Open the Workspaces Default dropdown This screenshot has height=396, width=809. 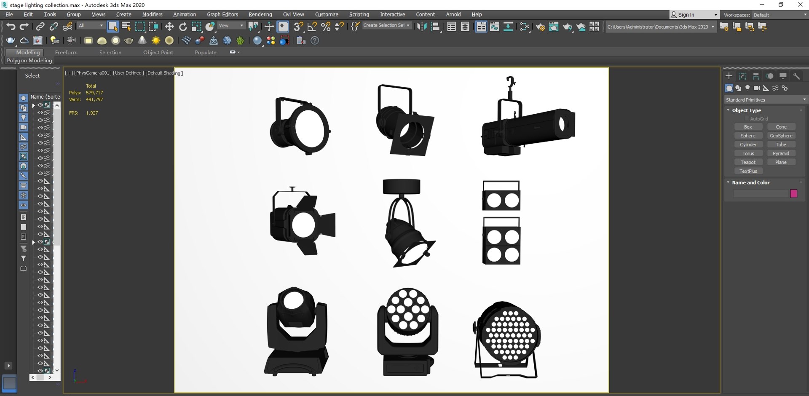[x=780, y=15]
